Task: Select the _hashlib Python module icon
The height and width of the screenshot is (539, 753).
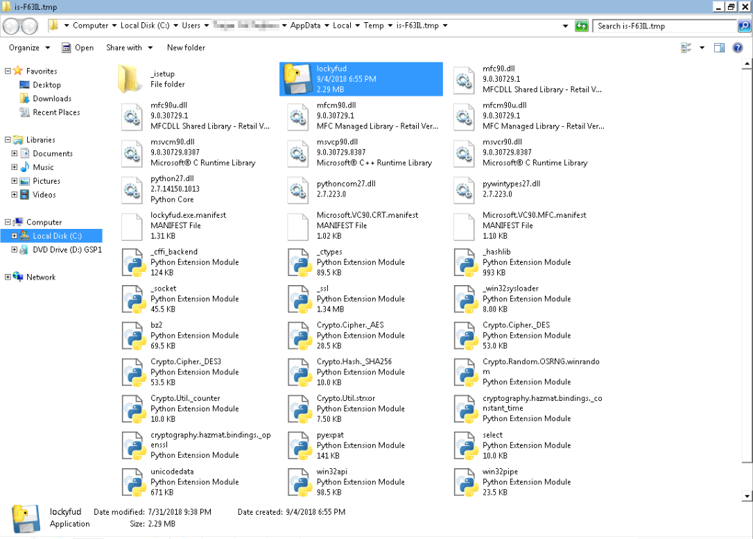Action: (464, 262)
